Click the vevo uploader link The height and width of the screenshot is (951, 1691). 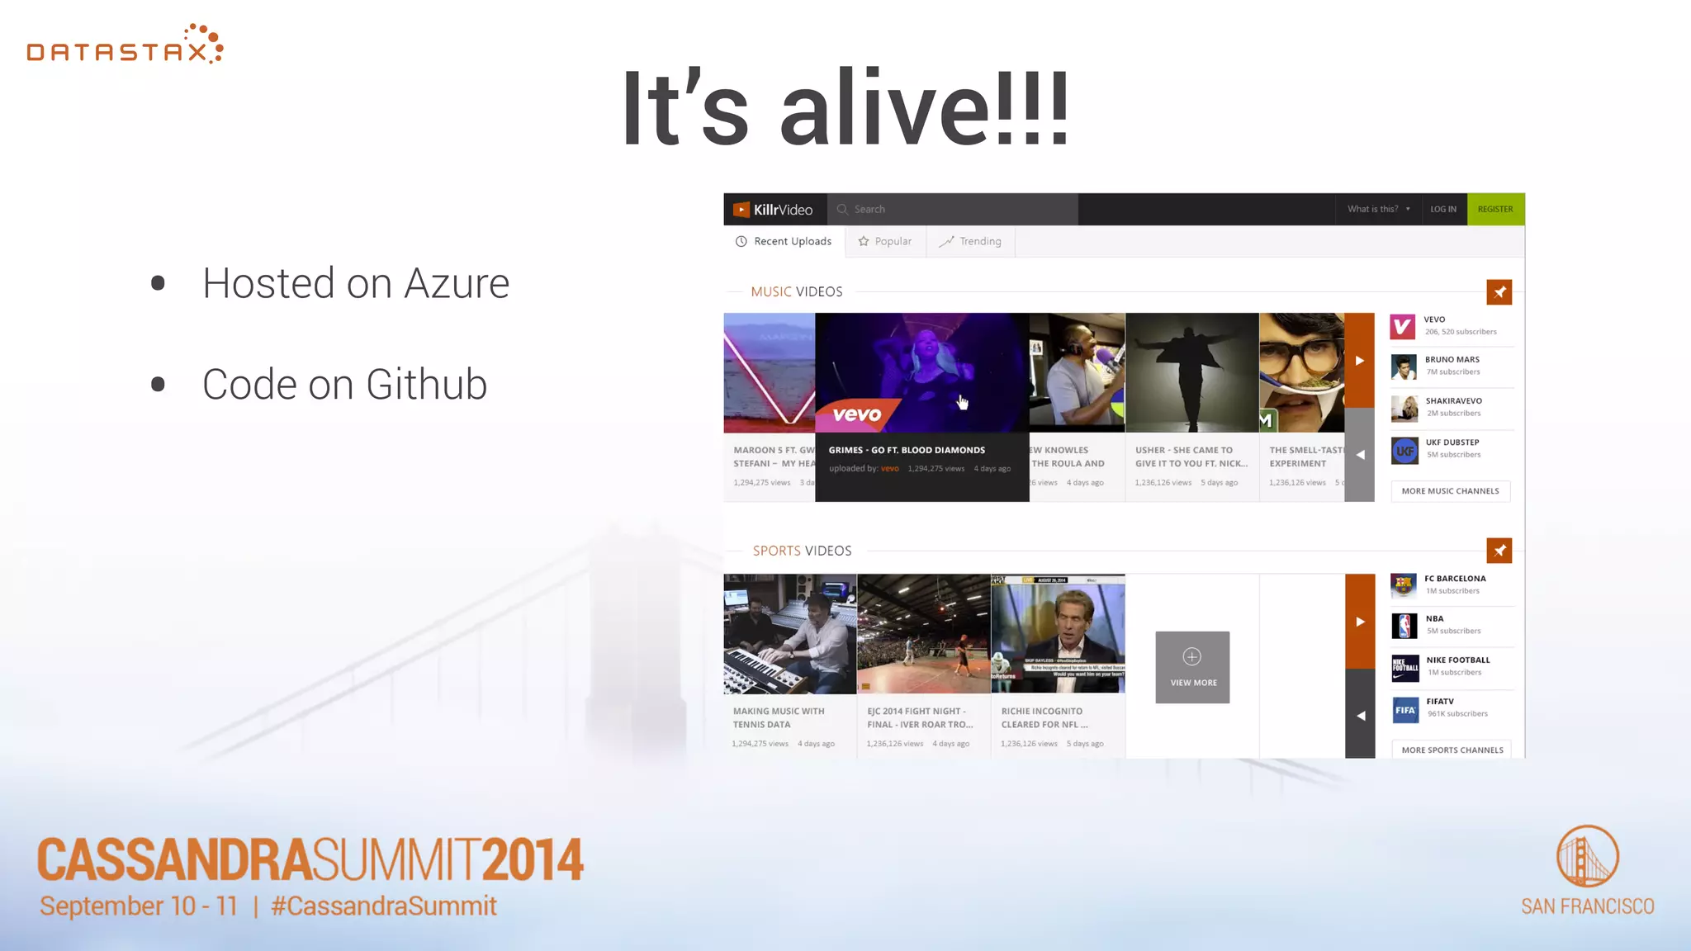click(889, 469)
